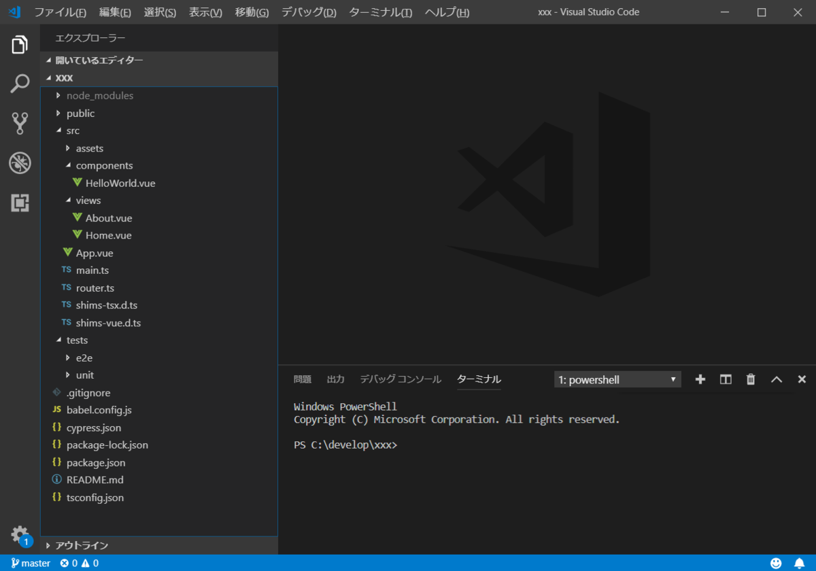
Task: Click the VS Code logo in title bar
Action: (14, 12)
